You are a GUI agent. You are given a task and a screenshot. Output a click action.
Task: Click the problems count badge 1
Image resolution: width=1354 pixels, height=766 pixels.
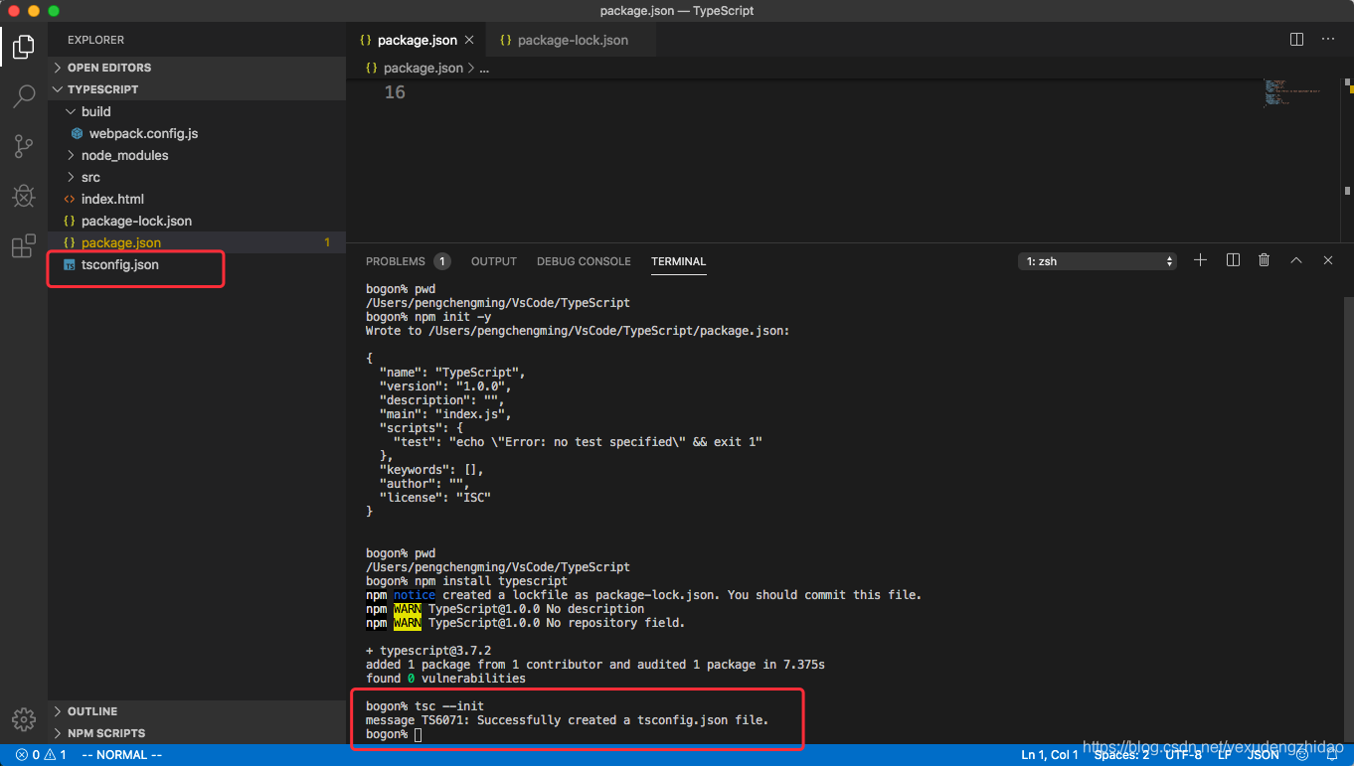point(442,261)
